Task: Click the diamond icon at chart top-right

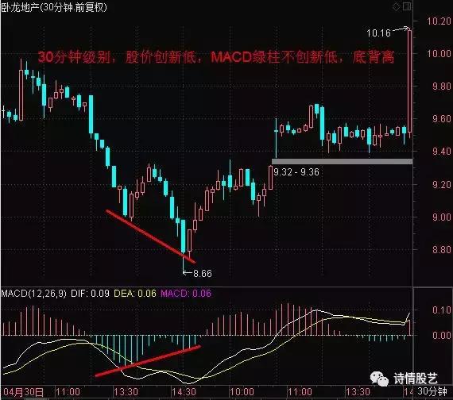Action: [x=397, y=6]
